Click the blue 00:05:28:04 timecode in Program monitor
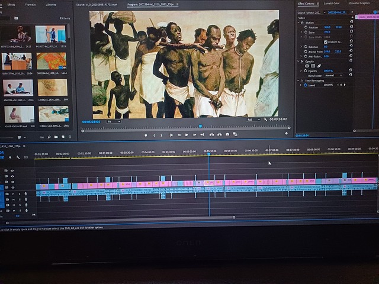379x284 pixels. (91, 122)
